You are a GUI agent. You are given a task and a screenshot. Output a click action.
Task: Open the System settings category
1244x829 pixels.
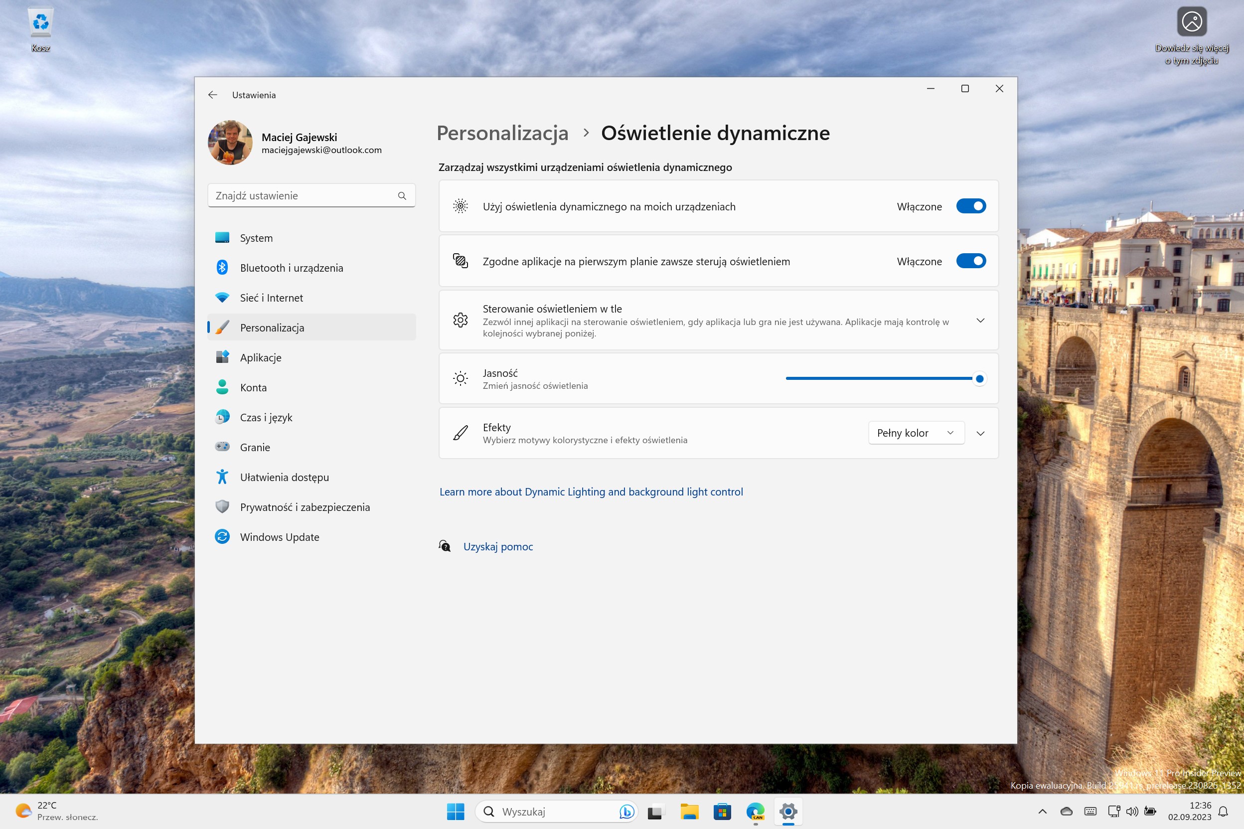[311, 238]
